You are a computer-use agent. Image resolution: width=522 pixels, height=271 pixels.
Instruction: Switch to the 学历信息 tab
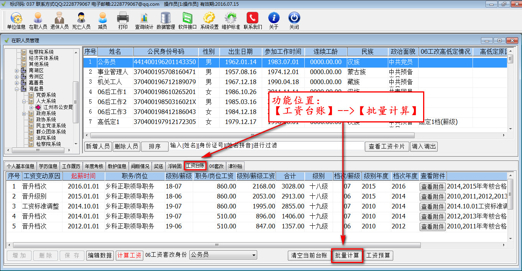point(48,166)
